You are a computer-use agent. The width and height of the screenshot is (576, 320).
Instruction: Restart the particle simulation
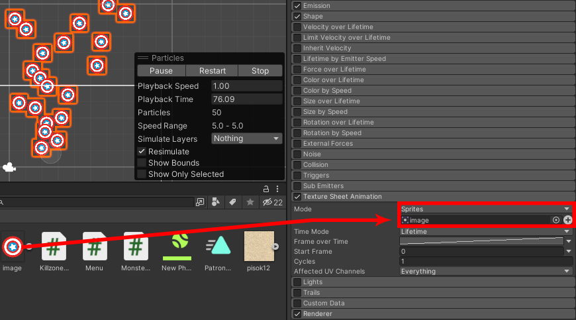(213, 70)
